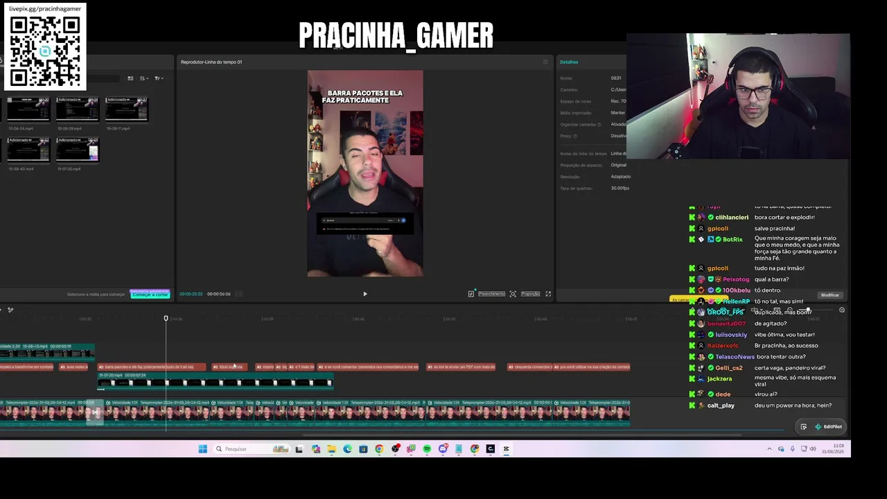Screen dimensions: 887x499
Task: Open the Detalhes tab
Action: pyautogui.click(x=569, y=62)
